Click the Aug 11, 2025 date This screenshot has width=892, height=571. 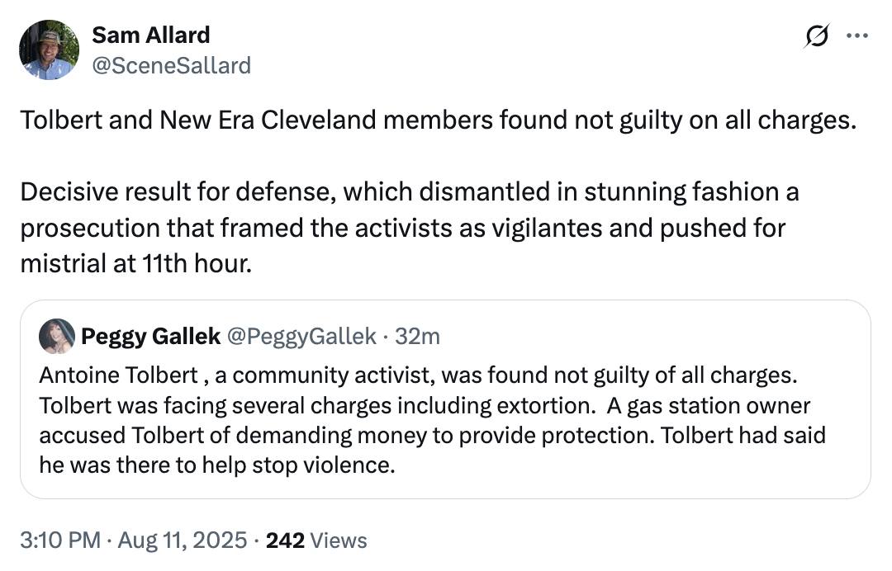pos(182,540)
